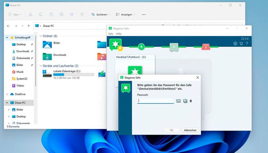
Task: Open the music folder icon
Action: pyautogui.click(x=102, y=56)
